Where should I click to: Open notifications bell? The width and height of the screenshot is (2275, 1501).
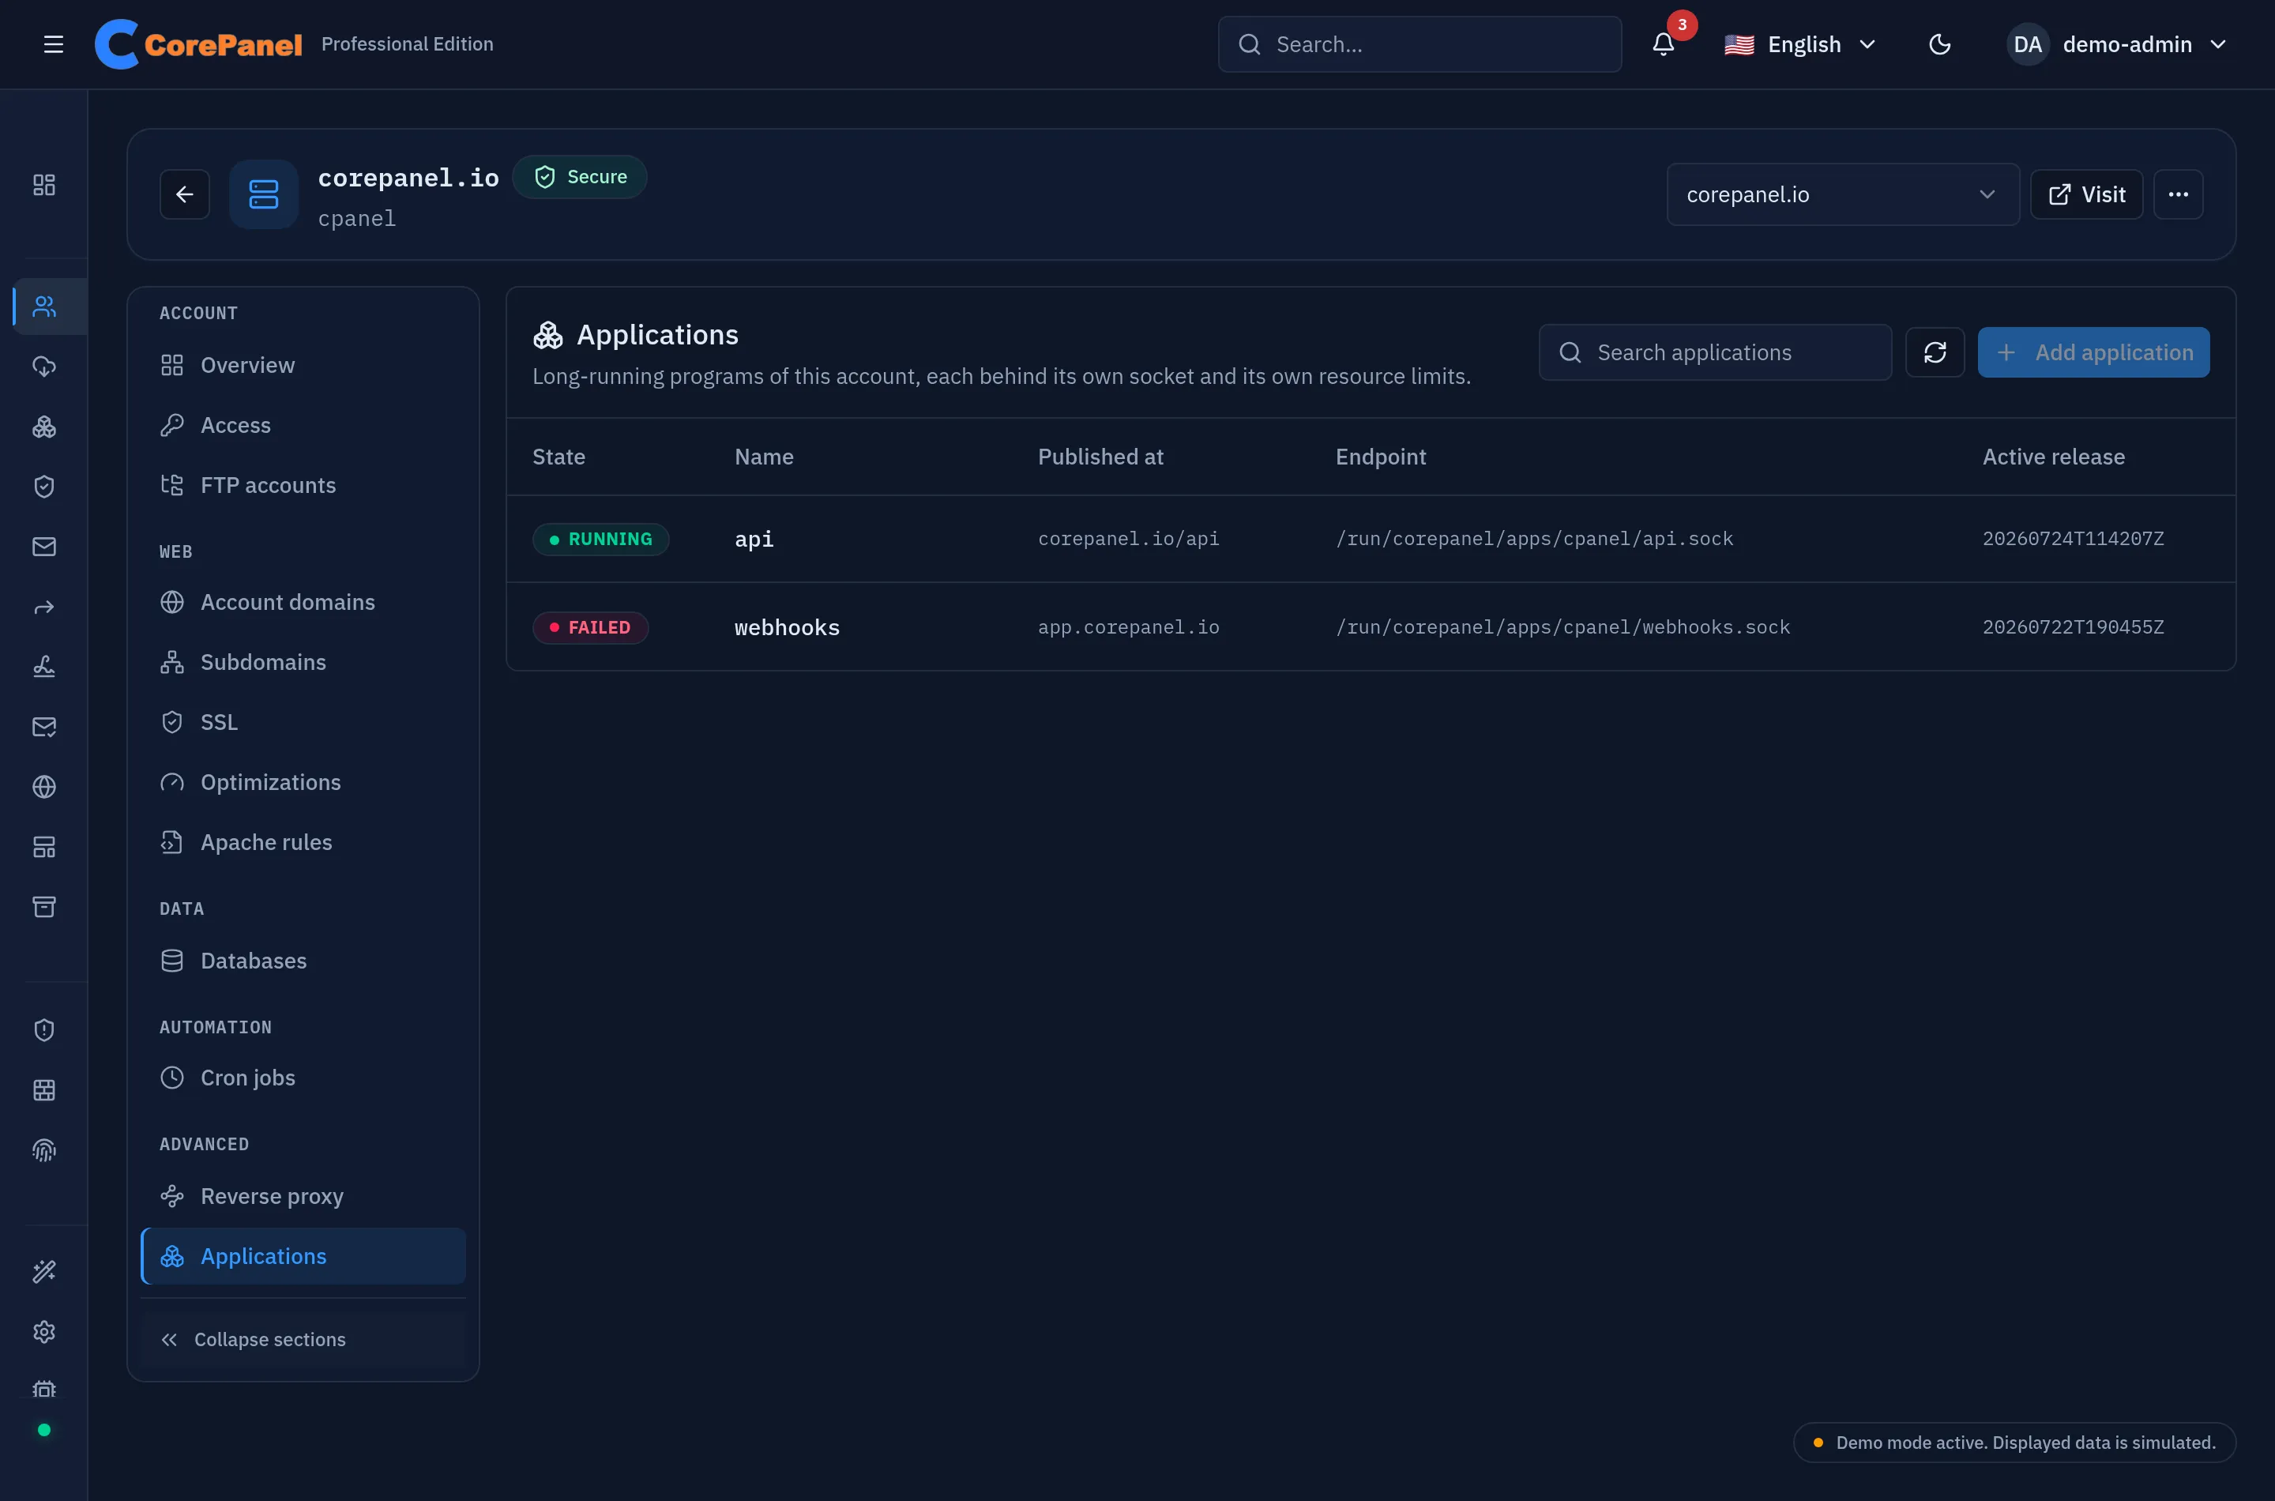(x=1664, y=44)
